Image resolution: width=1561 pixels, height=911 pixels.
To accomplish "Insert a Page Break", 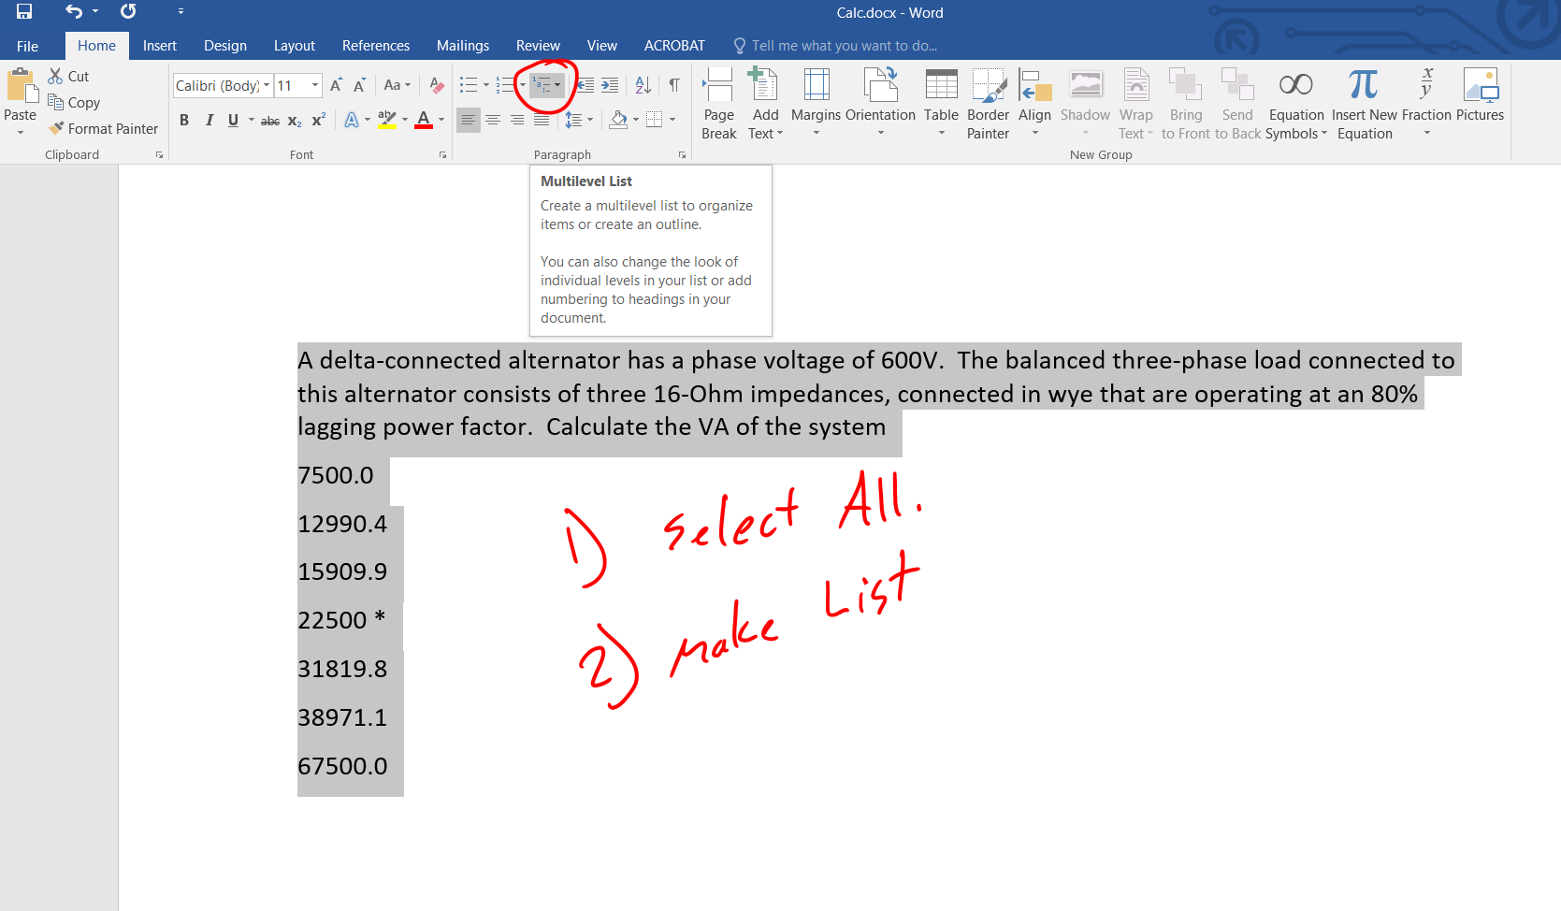I will [718, 103].
